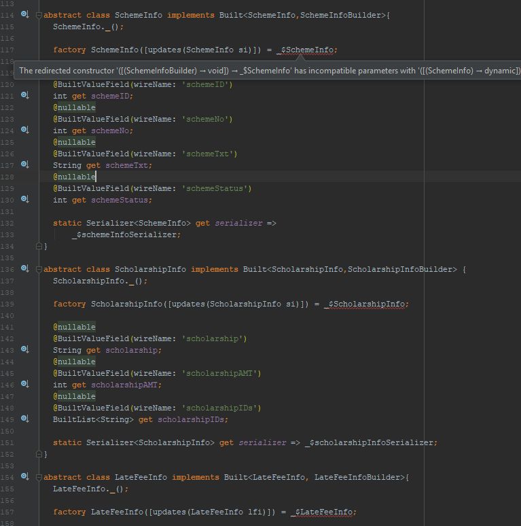Click 'schemeID' wireName string
The width and height of the screenshot is (521, 526).
[205, 84]
